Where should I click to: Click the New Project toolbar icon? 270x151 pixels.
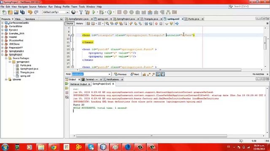[x=10, y=12]
